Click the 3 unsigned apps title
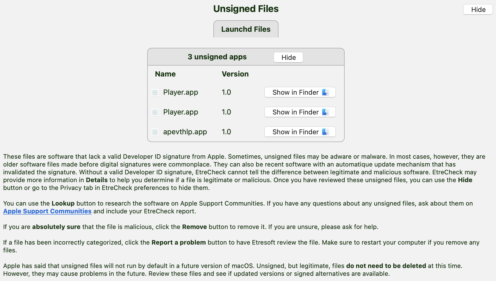The image size is (496, 281). (217, 57)
